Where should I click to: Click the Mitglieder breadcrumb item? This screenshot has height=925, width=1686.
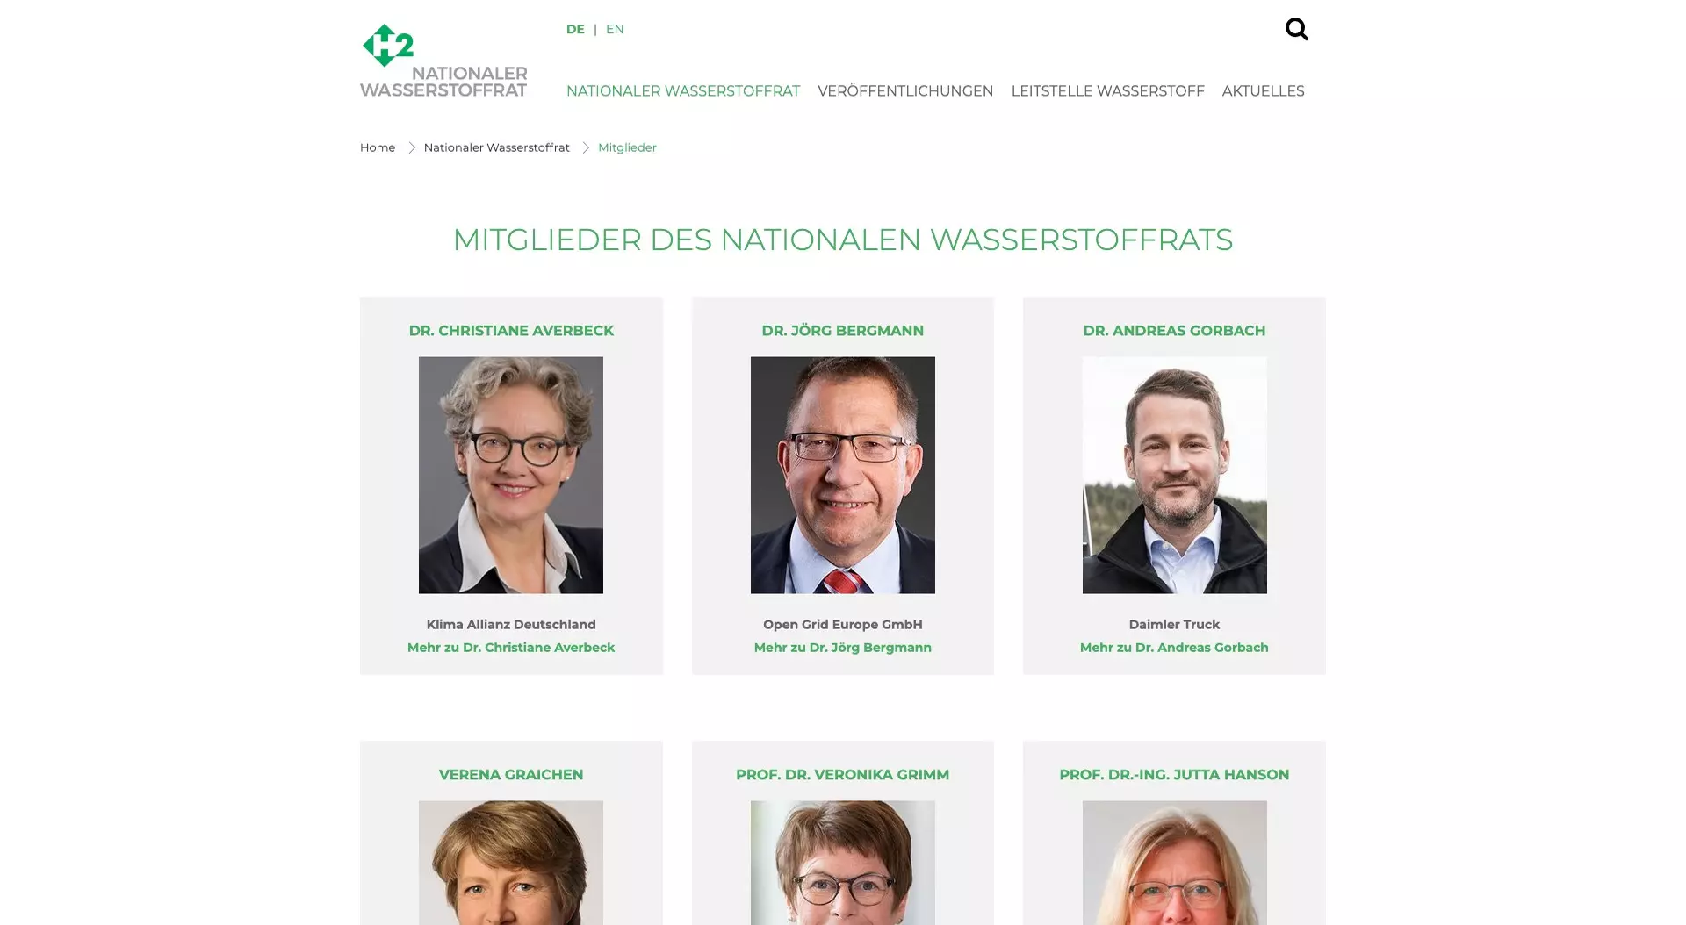[627, 147]
